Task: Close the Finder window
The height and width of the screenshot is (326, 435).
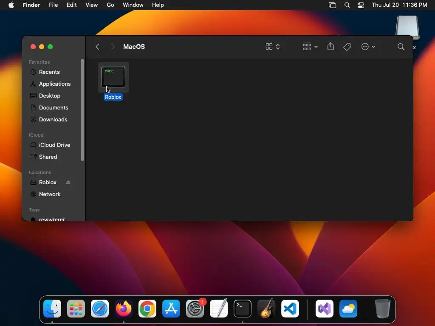Action: tap(33, 47)
